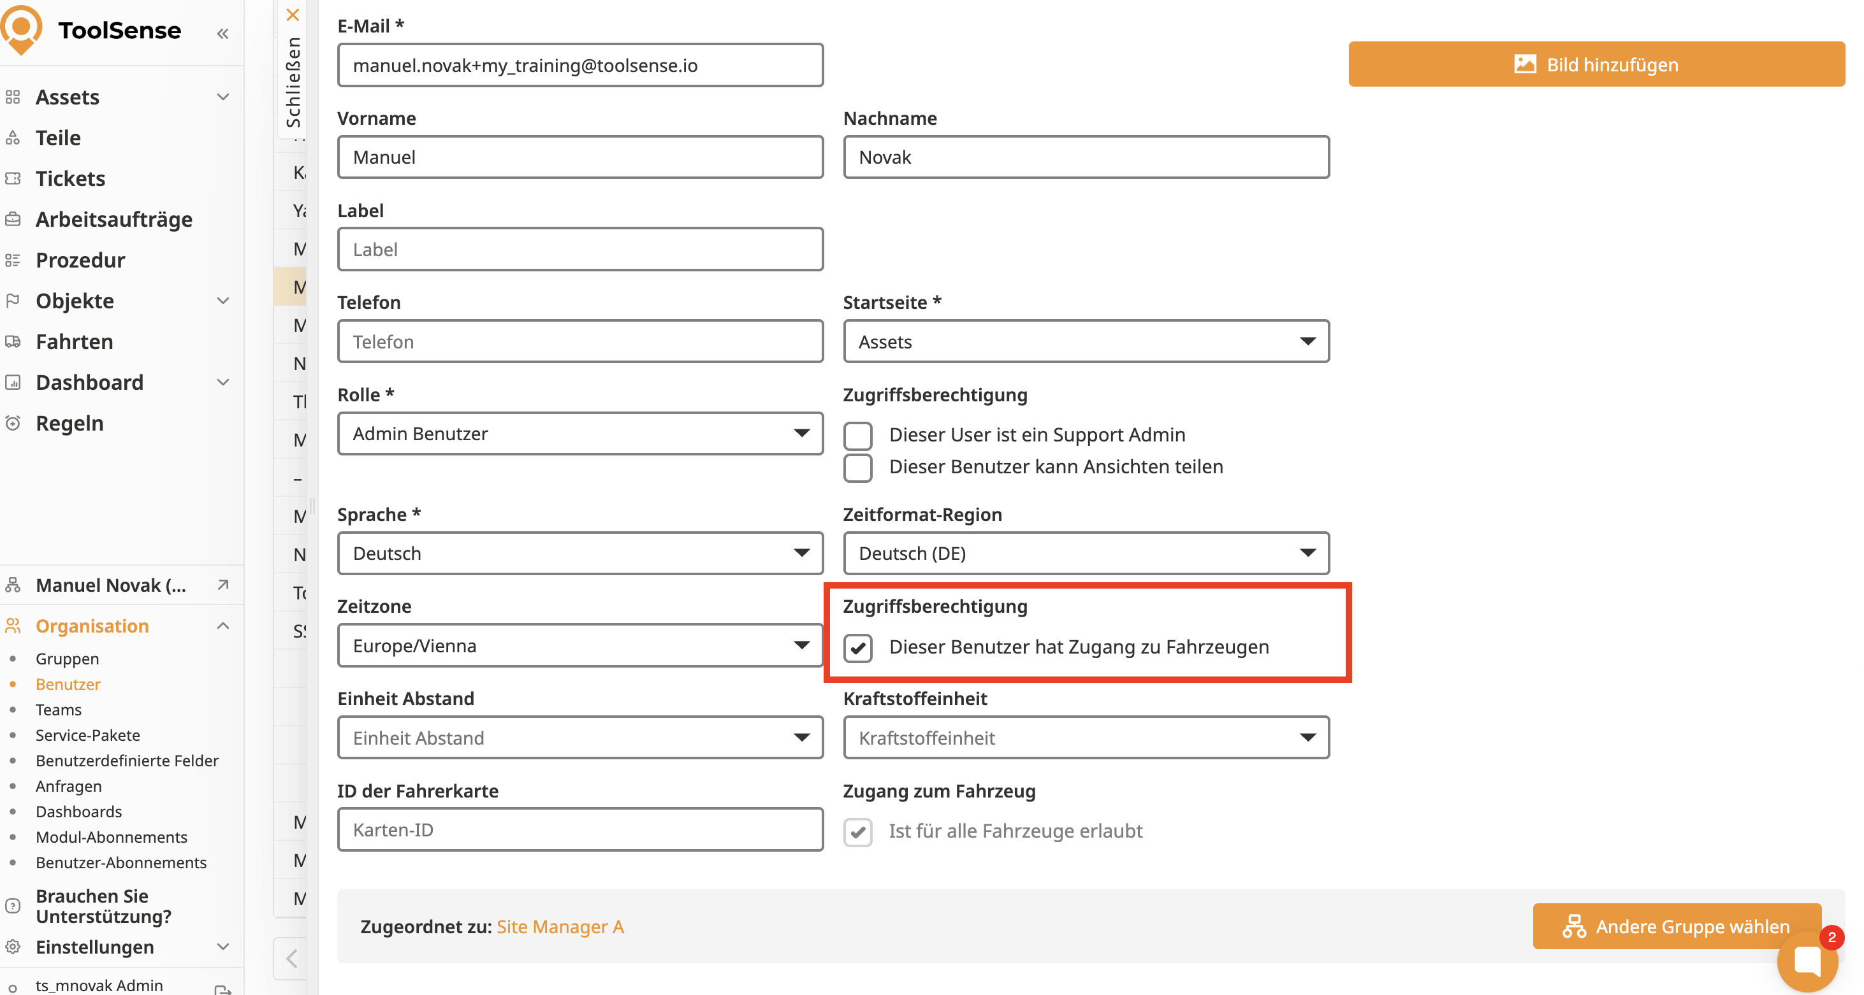Viewport: 1864px width, 995px height.
Task: Check 'Dieser Benutzer kann Ansichten teilen'
Action: pyautogui.click(x=858, y=467)
